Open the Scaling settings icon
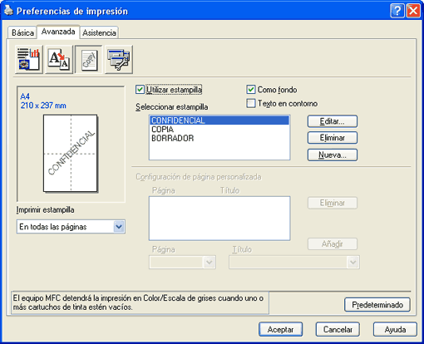Screen dimensions: 424x344 [59, 59]
